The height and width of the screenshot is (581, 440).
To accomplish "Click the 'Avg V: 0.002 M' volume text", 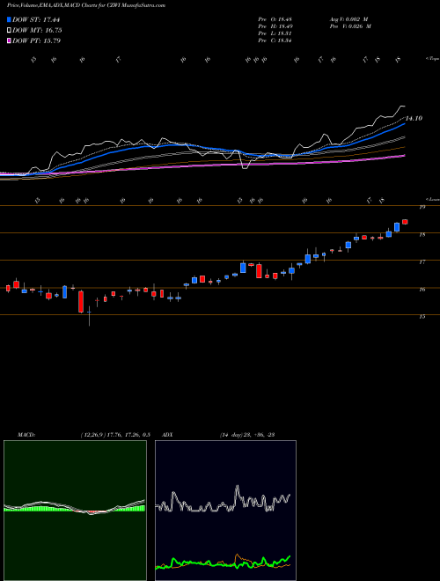I will pyautogui.click(x=350, y=19).
